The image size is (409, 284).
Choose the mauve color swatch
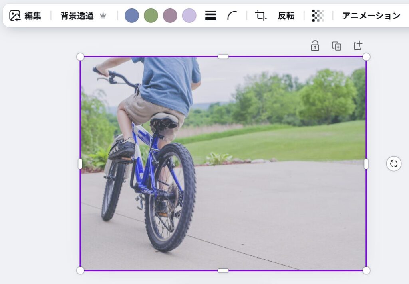tap(170, 16)
